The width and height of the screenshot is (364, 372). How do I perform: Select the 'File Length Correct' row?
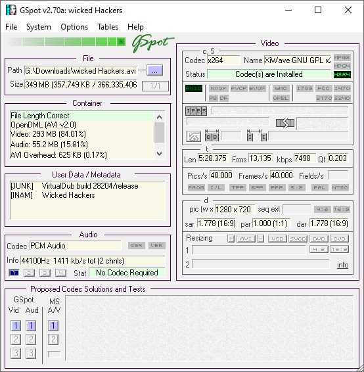click(x=82, y=116)
